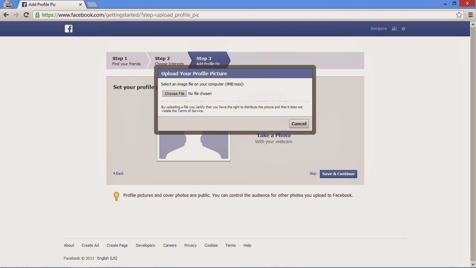Click the Skip link
Screen dimensions: 476x268
(313, 173)
